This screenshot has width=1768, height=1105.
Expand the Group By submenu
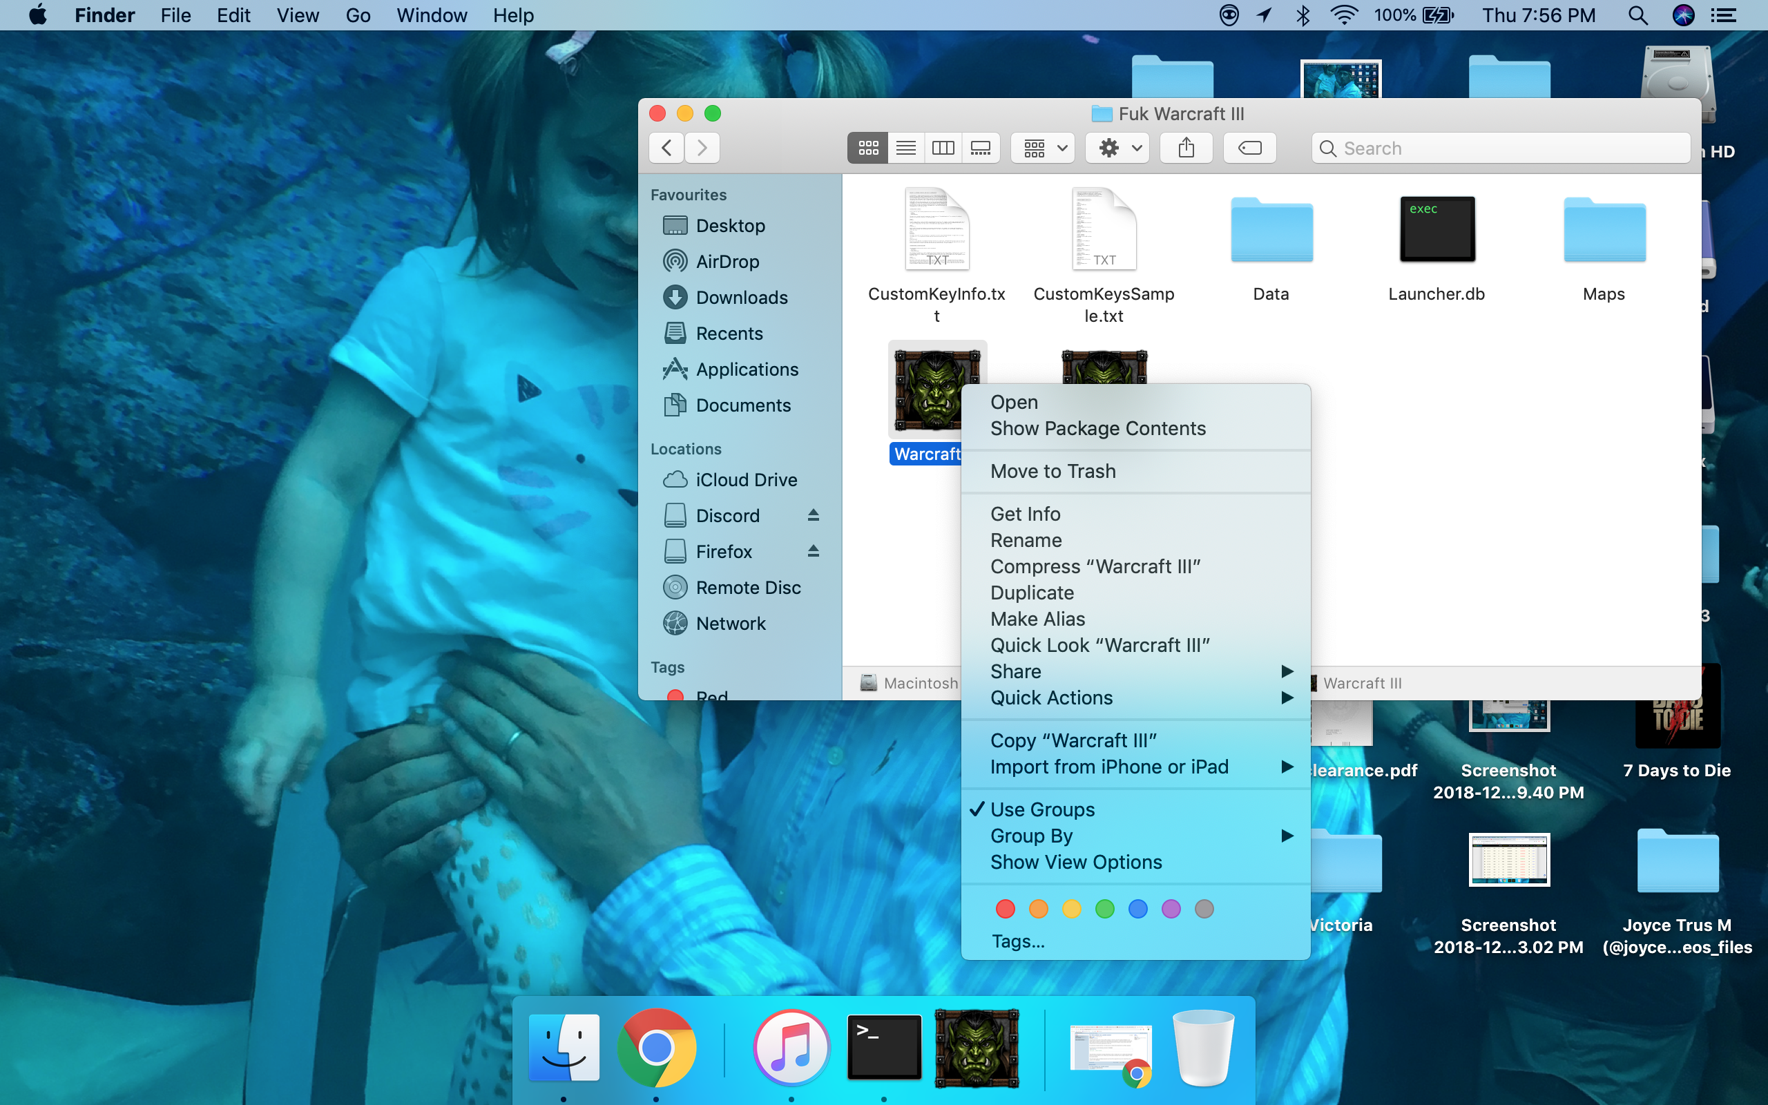(x=1136, y=836)
